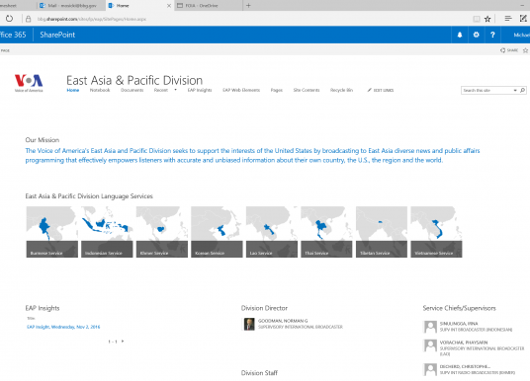Click the web note pen icon
The image size is (530, 381).
point(523,19)
